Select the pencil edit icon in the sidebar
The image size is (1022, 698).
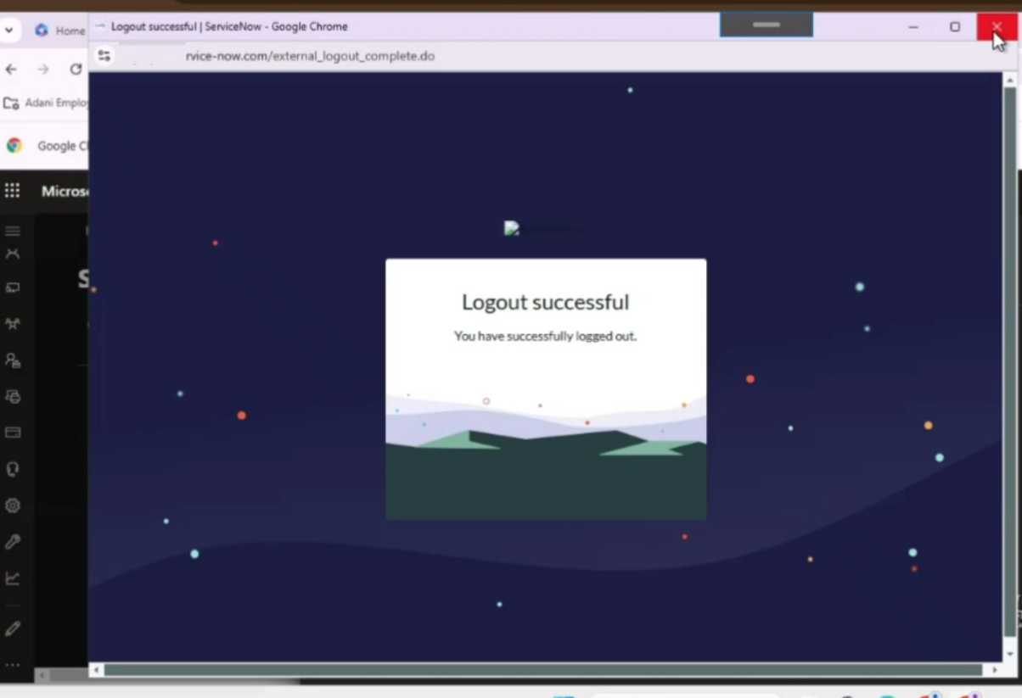click(12, 628)
